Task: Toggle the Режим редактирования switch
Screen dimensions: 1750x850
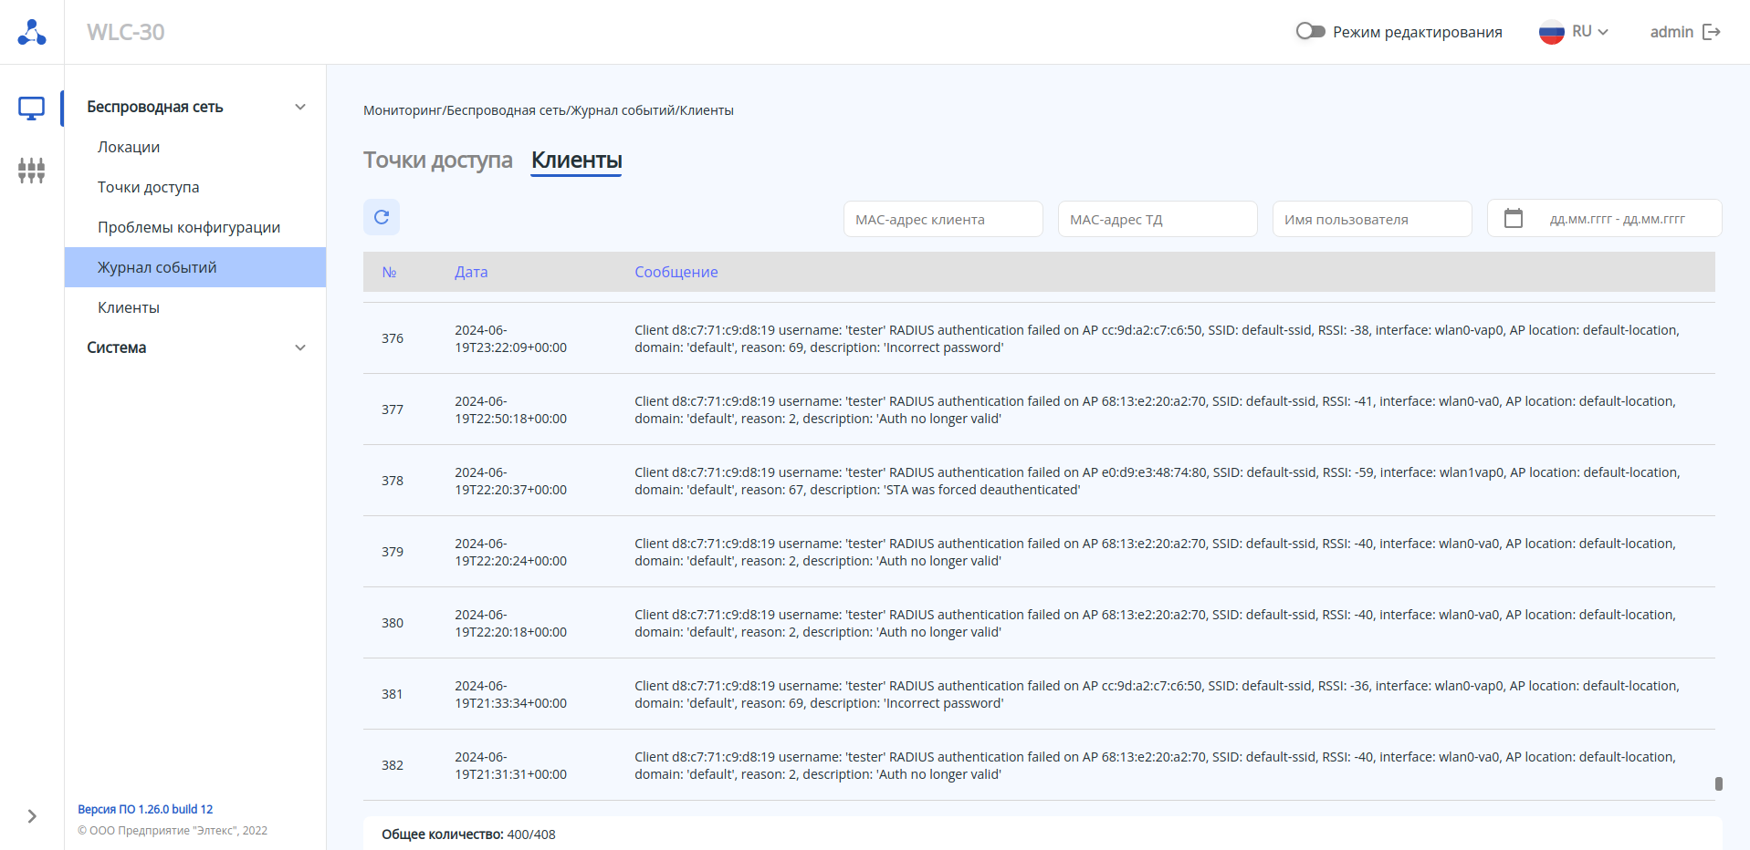Action: (1310, 32)
